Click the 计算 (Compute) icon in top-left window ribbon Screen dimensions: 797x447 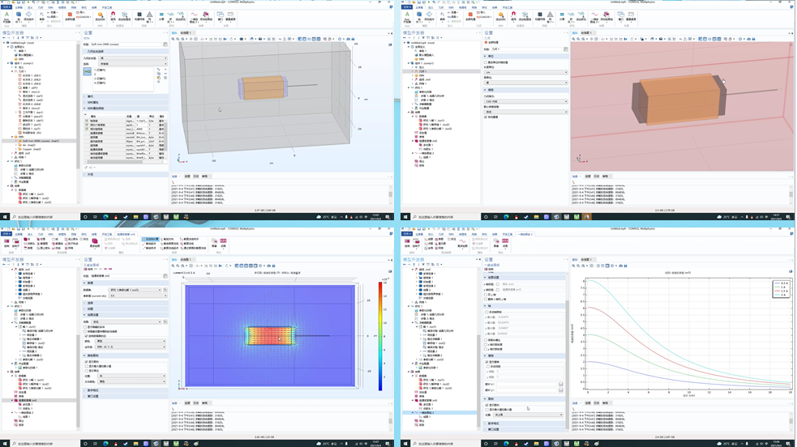tap(161, 15)
